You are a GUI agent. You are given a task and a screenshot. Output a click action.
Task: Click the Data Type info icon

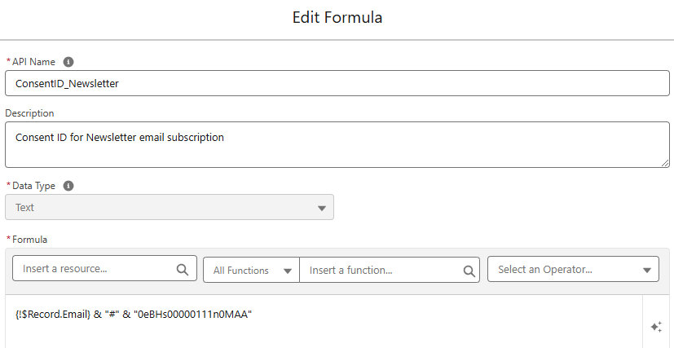(68, 186)
